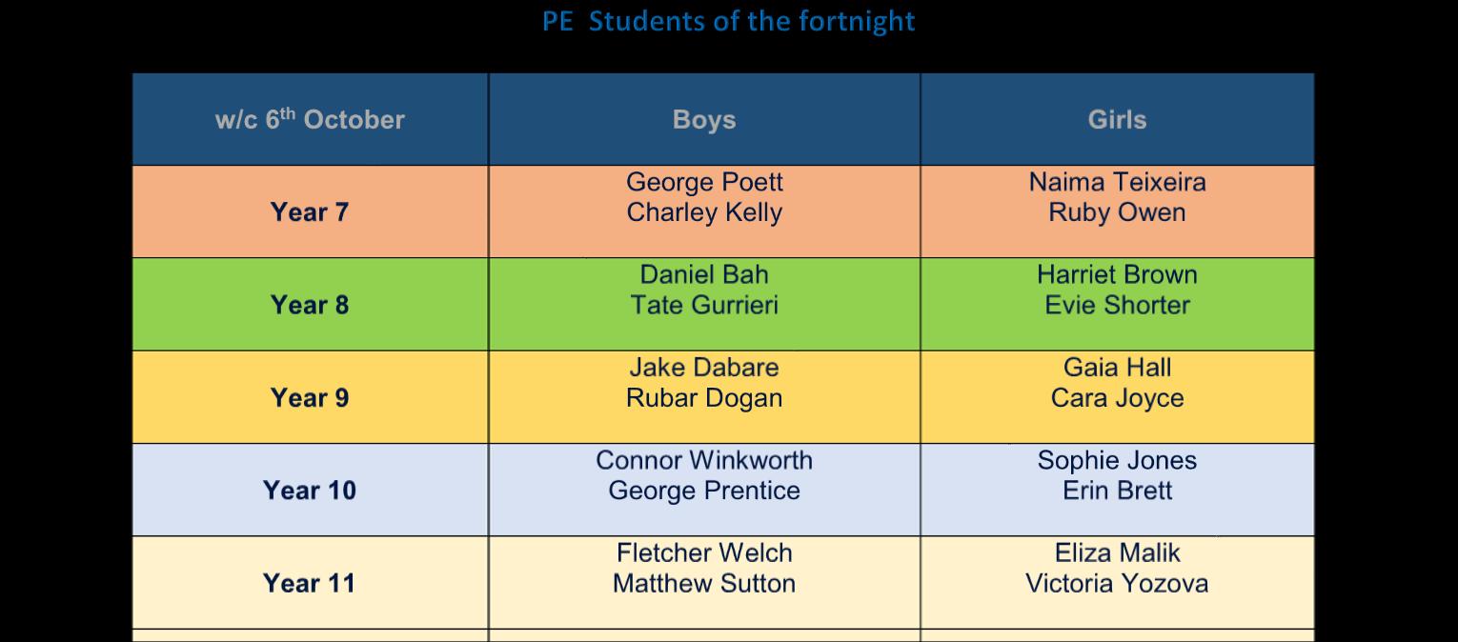The width and height of the screenshot is (1458, 642).
Task: Select the w/c 6th October header cell
Action: pyautogui.click(x=310, y=120)
